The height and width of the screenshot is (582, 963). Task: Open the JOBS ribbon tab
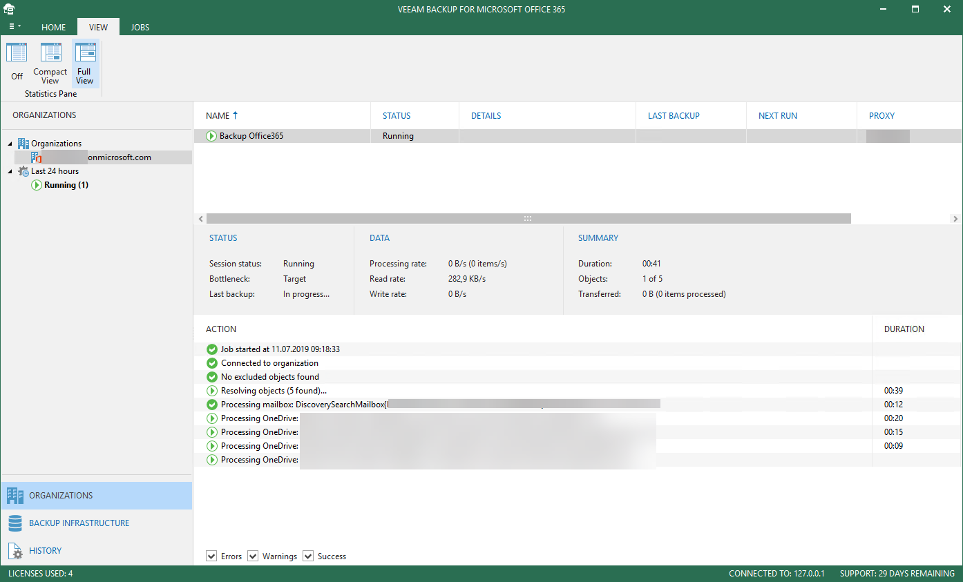click(140, 27)
